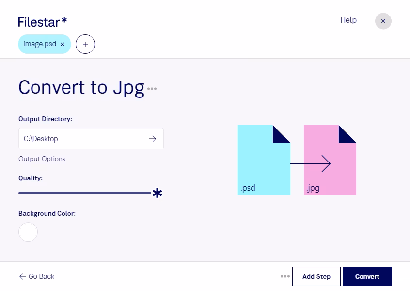This screenshot has height=291, width=410.
Task: Close the Filestar window
Action: click(383, 21)
